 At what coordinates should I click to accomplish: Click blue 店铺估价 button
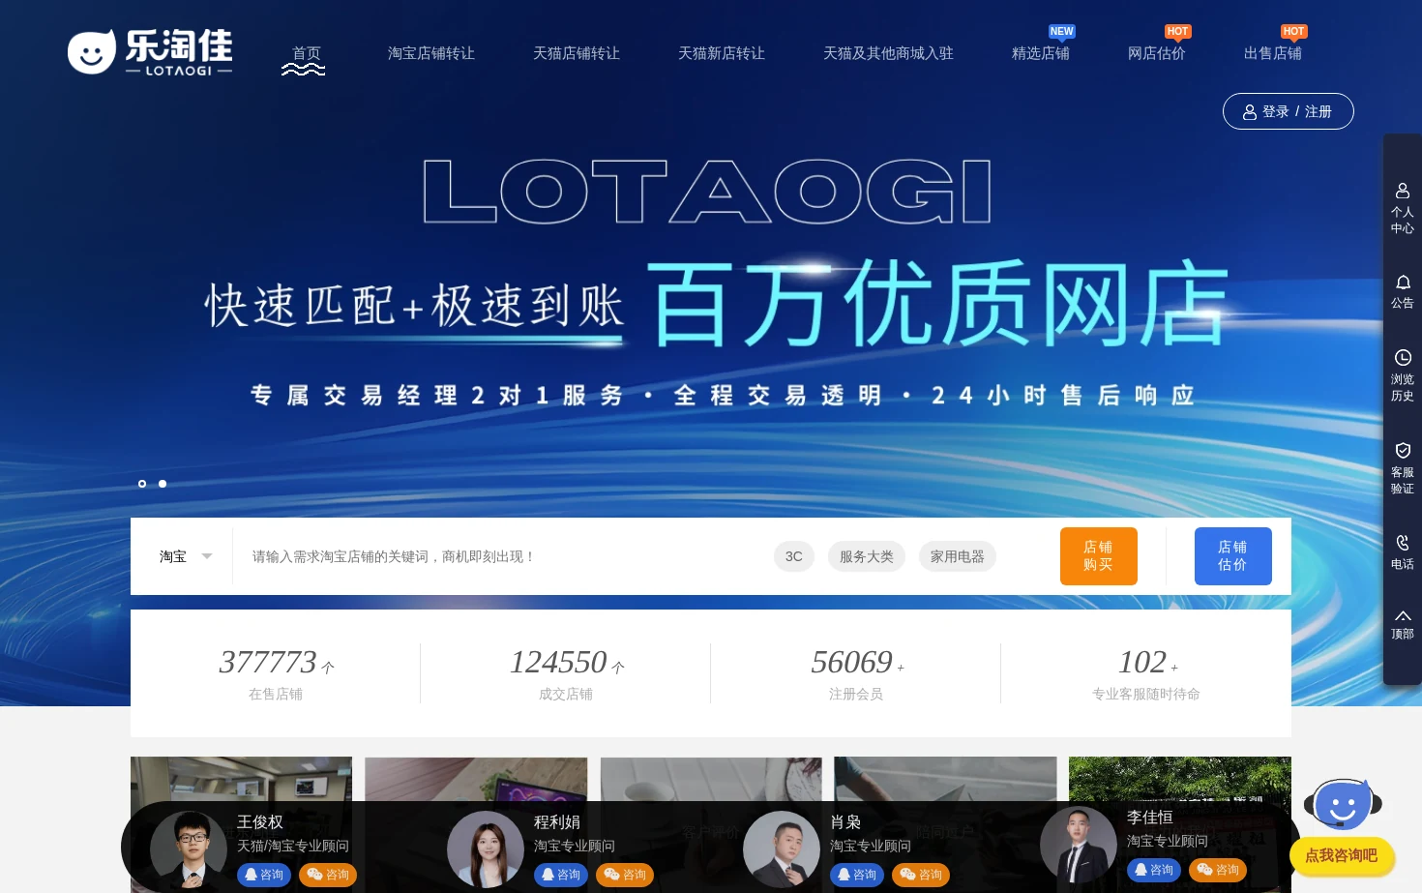(x=1233, y=556)
